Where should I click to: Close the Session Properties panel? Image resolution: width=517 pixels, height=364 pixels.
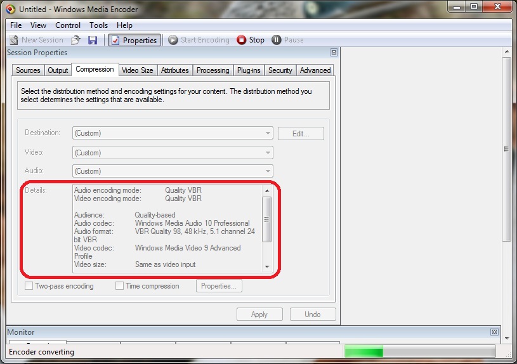point(334,53)
